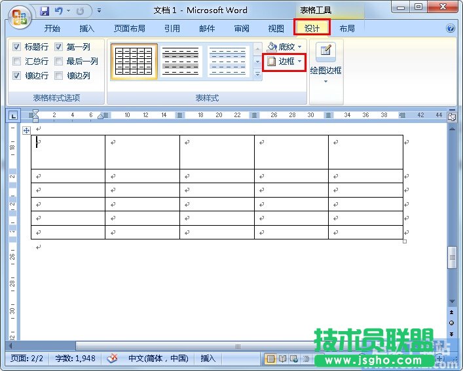Open the 布局 table tools tab
463x371 pixels.
pyautogui.click(x=347, y=29)
